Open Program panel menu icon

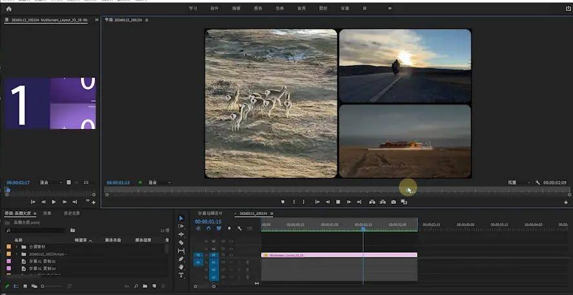147,20
